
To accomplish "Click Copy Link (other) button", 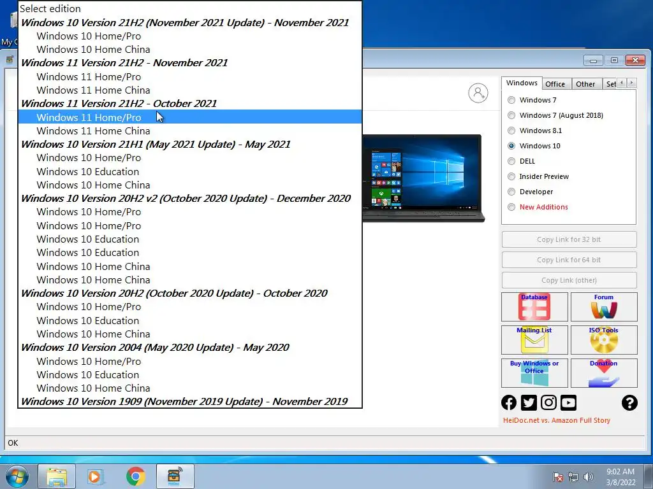I will click(x=569, y=280).
